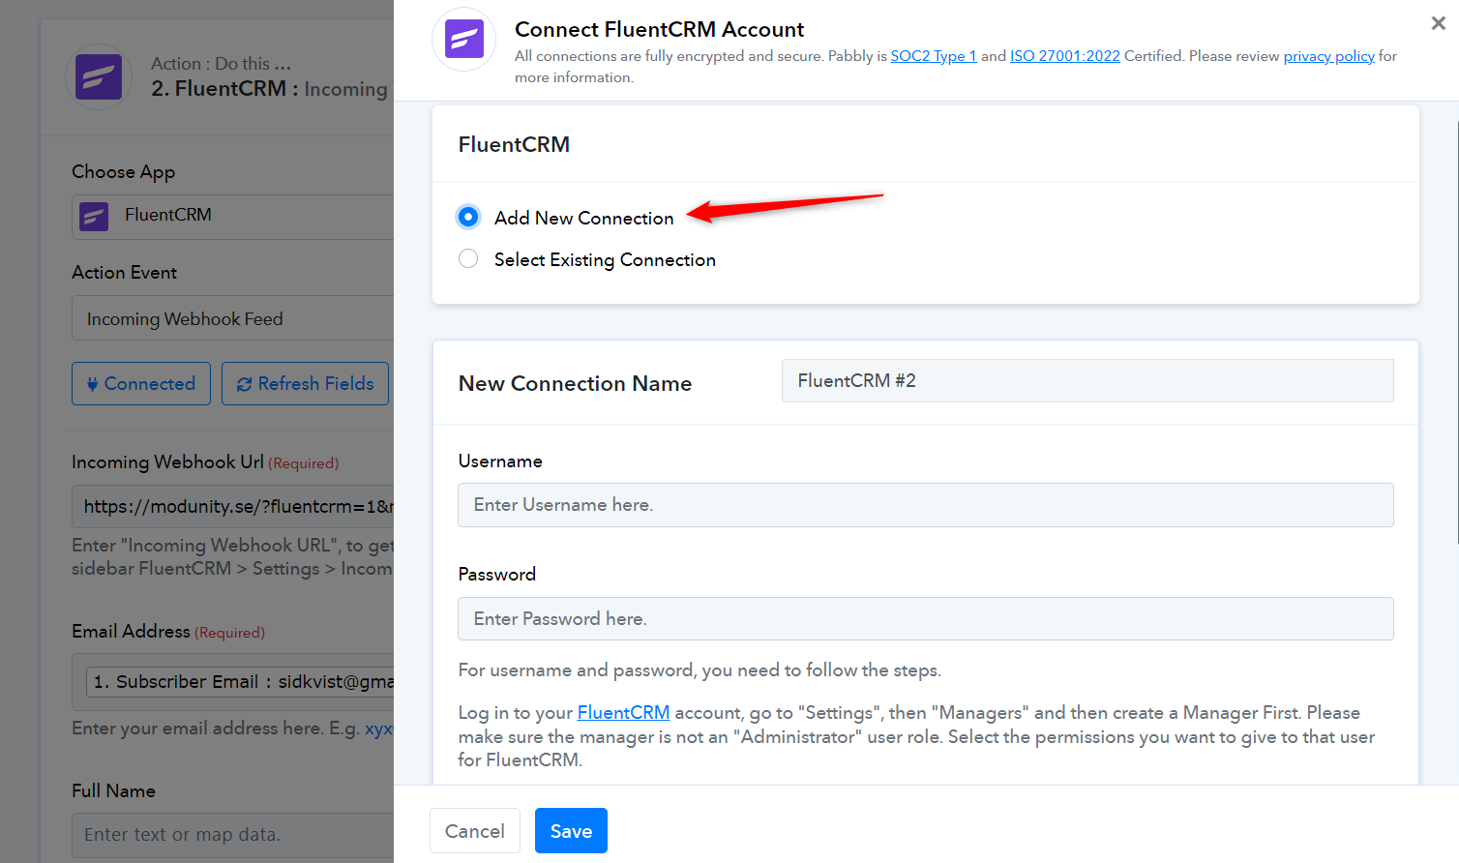Click the Username input field
Screen dimensions: 1459x863
[x=926, y=505]
